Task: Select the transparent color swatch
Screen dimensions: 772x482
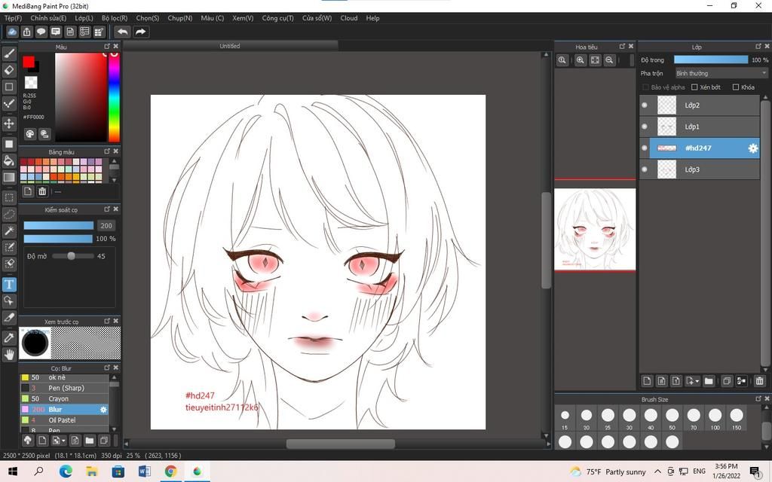Action: pyautogui.click(x=31, y=82)
